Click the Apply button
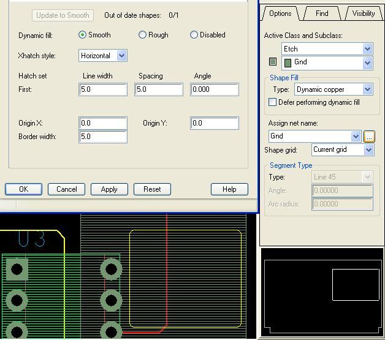The height and width of the screenshot is (340, 385). tap(109, 189)
